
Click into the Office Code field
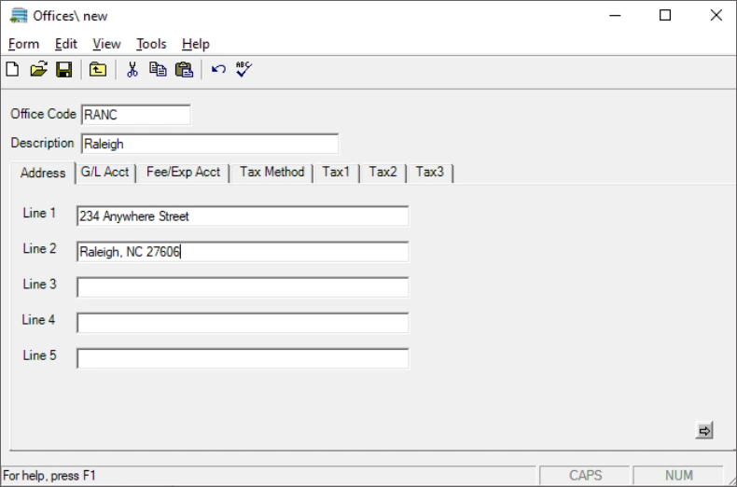click(135, 115)
